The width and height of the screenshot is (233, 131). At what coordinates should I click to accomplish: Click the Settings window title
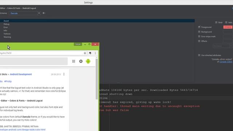point(88,3)
